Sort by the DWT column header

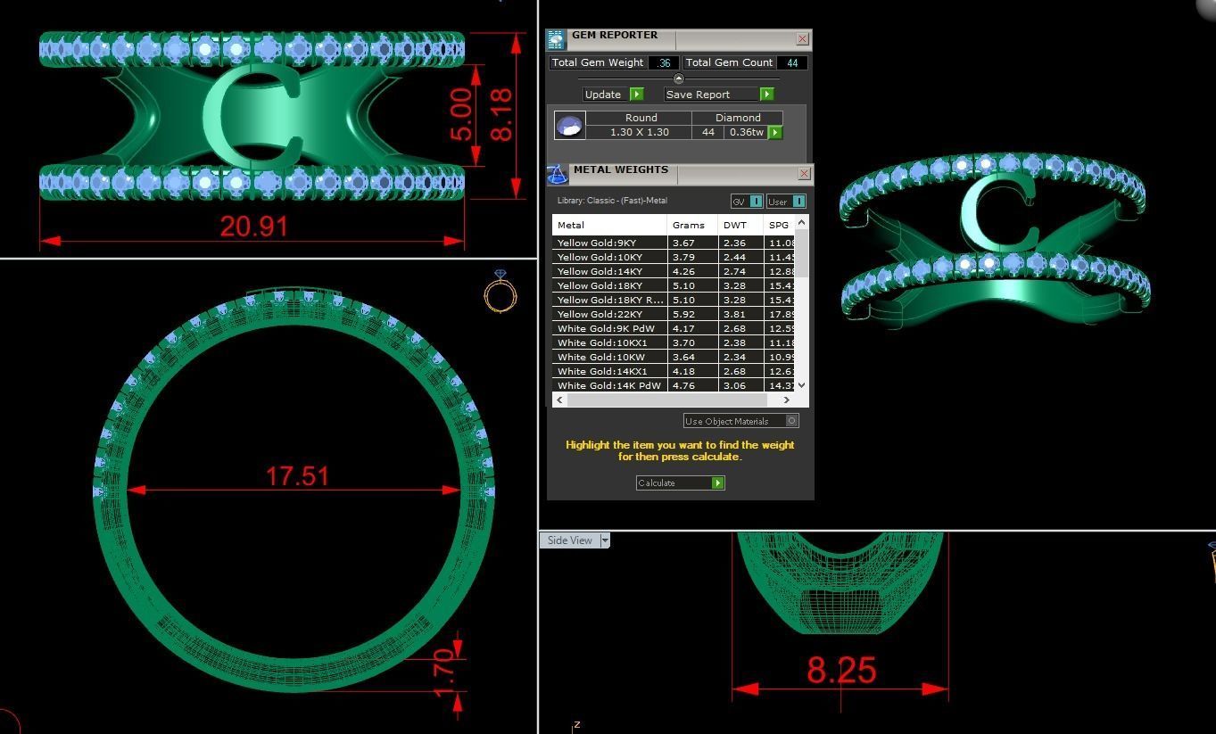pyautogui.click(x=740, y=225)
